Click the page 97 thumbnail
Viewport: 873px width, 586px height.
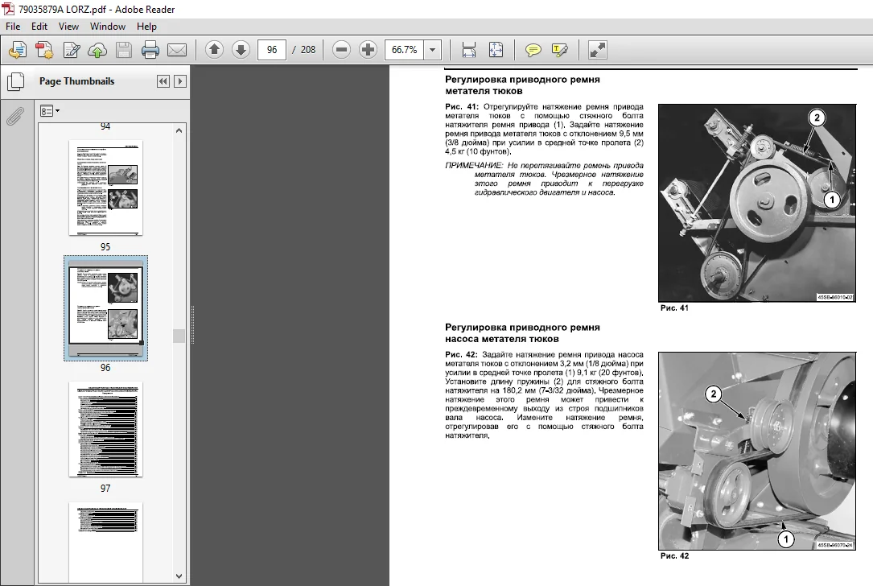tap(105, 429)
